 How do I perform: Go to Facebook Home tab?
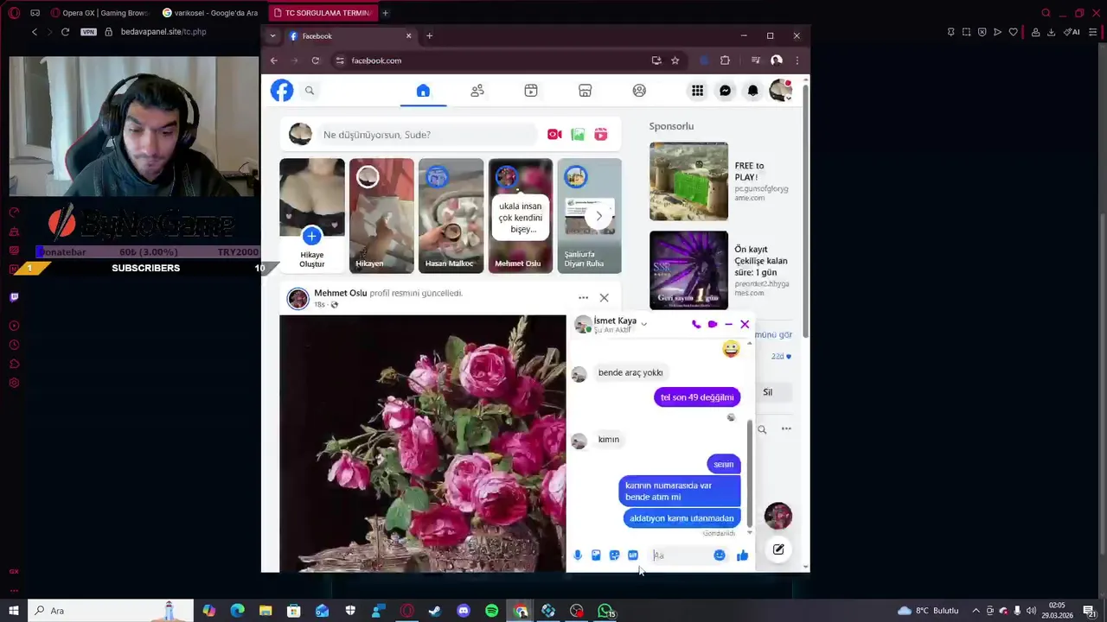(423, 91)
